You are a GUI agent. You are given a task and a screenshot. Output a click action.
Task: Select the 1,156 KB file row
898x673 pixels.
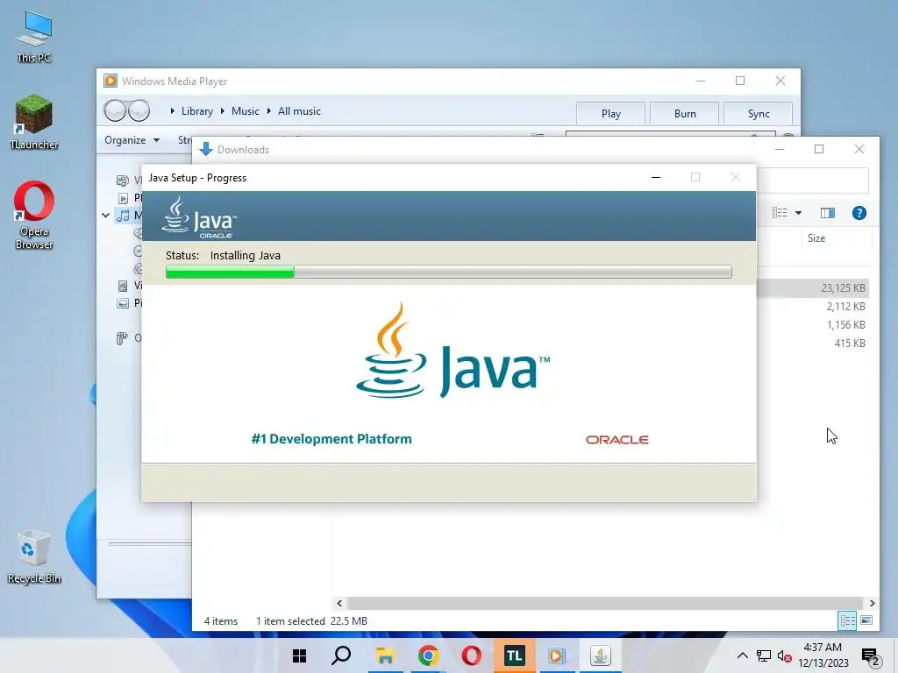(x=813, y=324)
